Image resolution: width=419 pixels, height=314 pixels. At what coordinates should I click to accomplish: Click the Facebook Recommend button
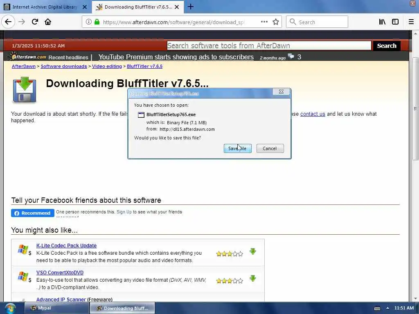pos(33,213)
